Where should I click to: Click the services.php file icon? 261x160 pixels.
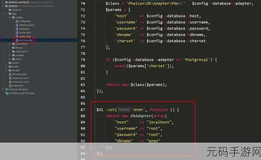[x=17, y=40]
